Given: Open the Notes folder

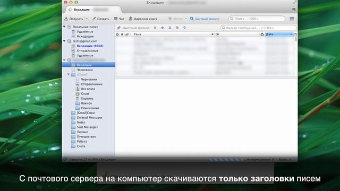Looking at the screenshot, I should pyautogui.click(x=81, y=122).
